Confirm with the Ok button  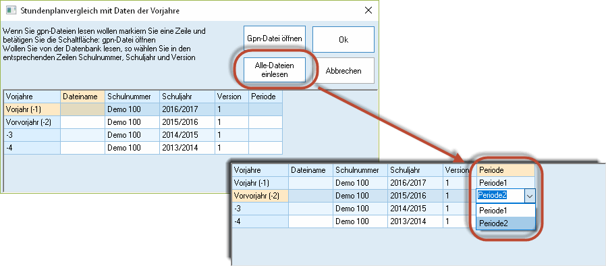343,39
